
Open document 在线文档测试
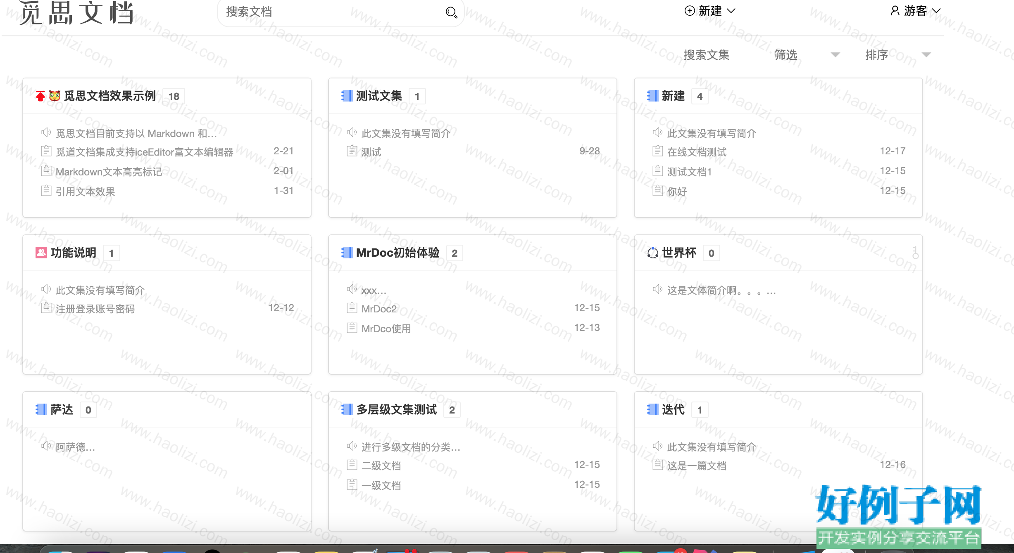point(697,152)
